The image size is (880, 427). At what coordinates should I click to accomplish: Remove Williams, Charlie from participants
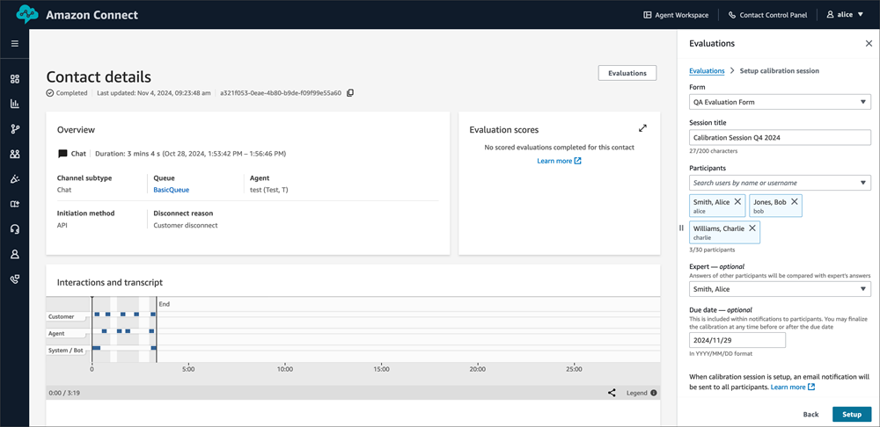tap(752, 228)
